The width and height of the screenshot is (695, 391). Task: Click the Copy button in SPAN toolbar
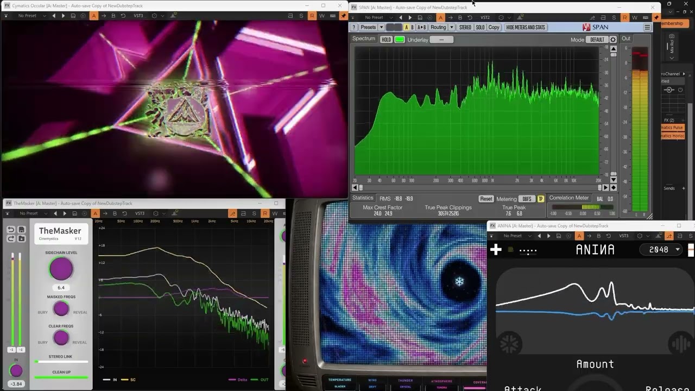click(494, 27)
